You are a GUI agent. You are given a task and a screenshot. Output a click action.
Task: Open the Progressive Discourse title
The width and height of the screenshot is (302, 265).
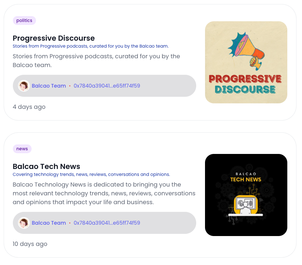[x=54, y=38]
